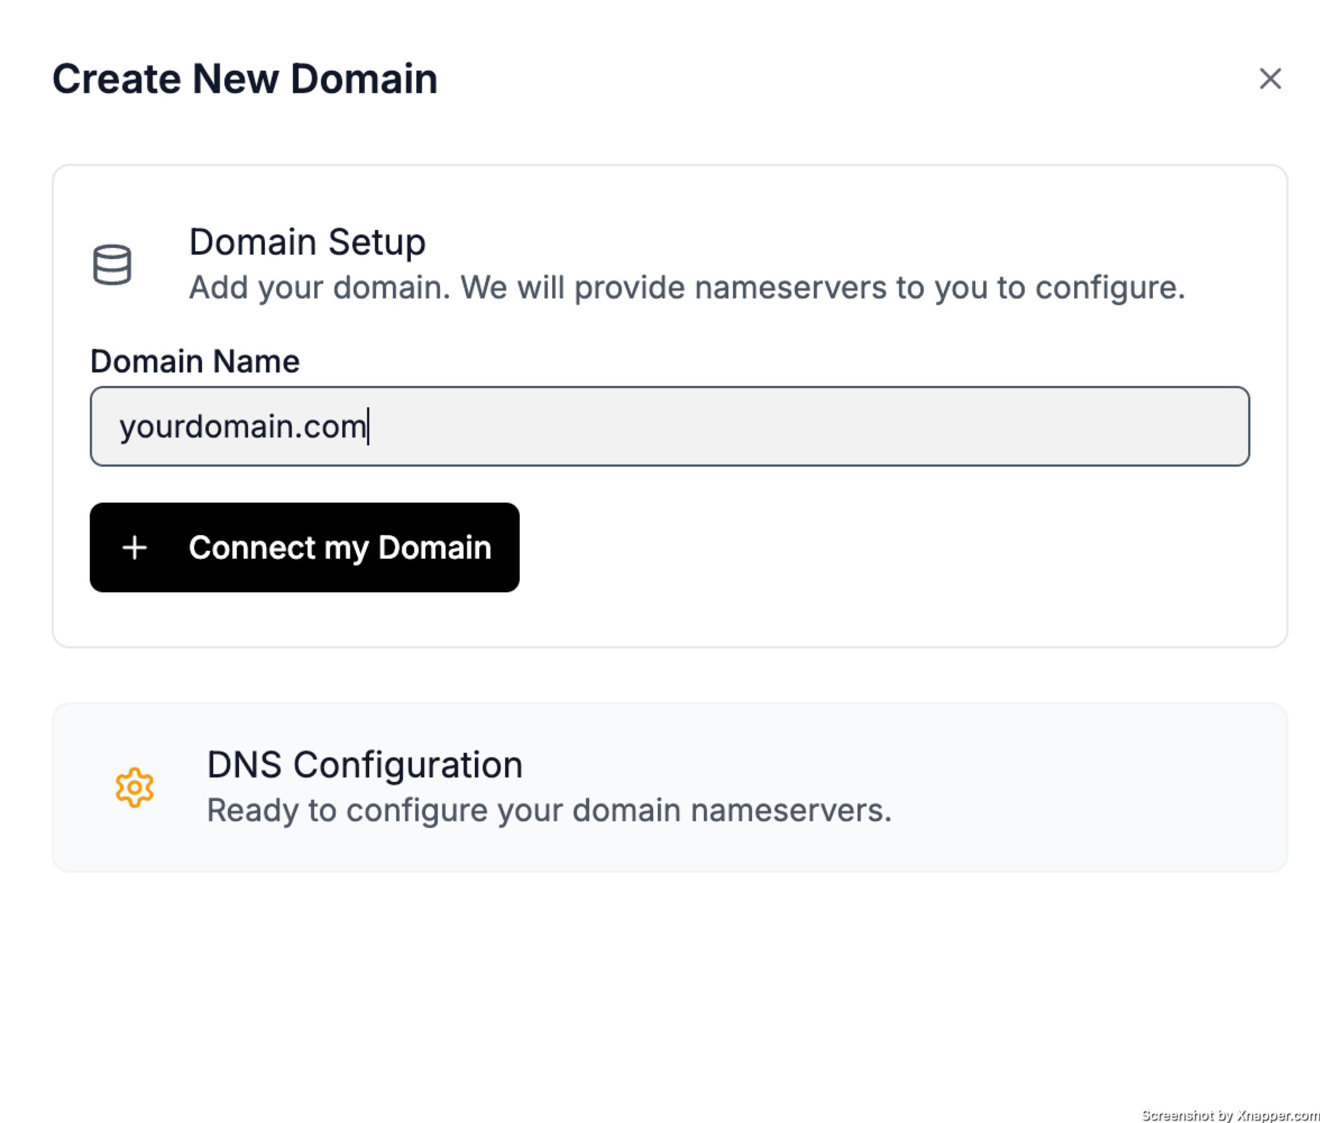Click the yourdomain.com text in the field
The image size is (1320, 1123).
coord(242,426)
